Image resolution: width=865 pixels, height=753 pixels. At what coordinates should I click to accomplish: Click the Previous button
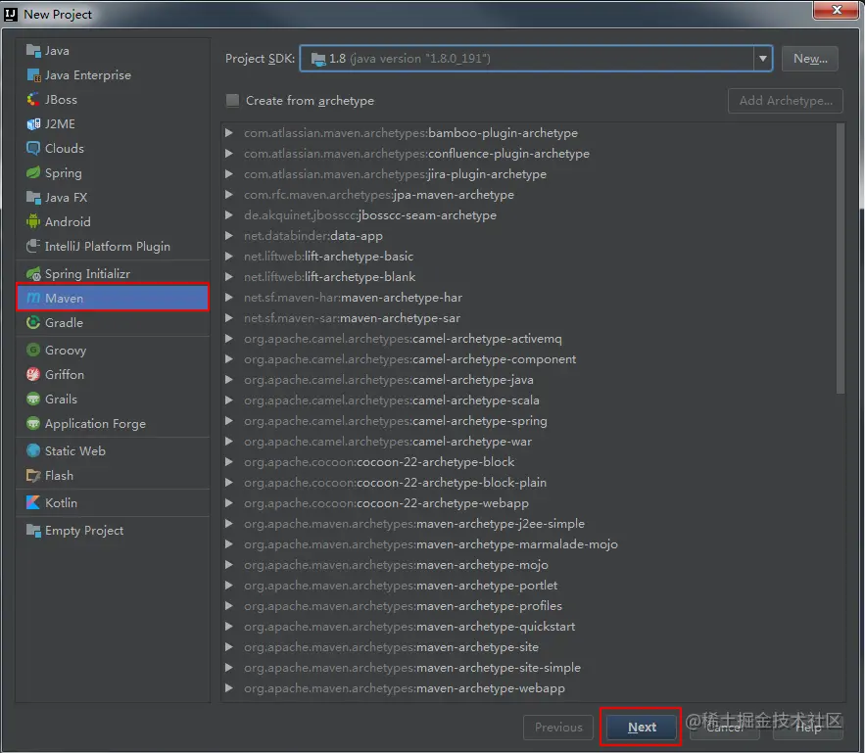558,728
